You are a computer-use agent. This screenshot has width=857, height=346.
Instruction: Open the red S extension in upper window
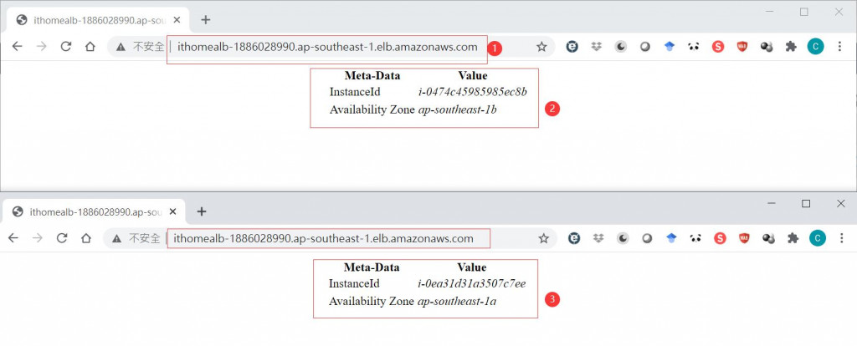(718, 47)
